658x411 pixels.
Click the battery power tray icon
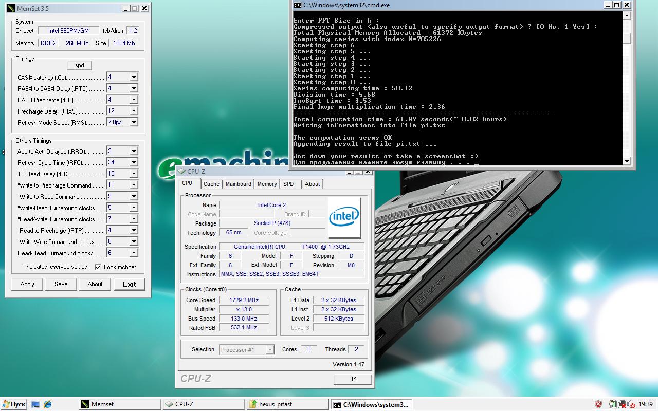613,404
